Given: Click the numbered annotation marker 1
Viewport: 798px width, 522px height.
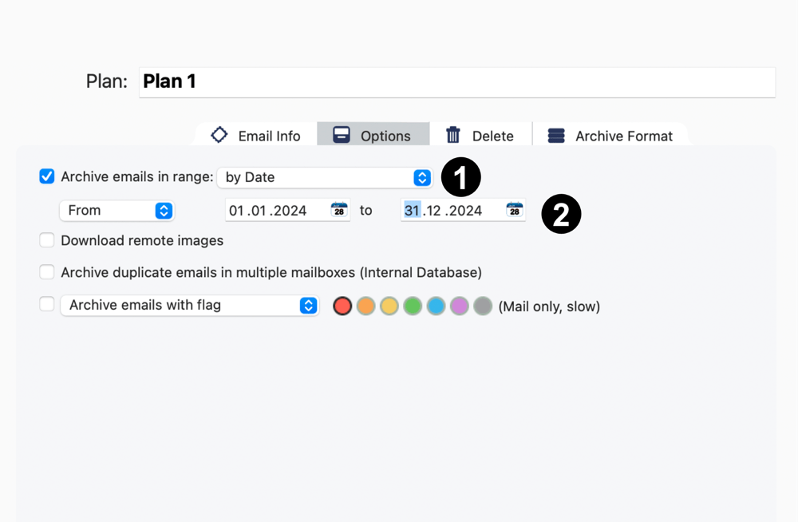Looking at the screenshot, I should point(460,177).
